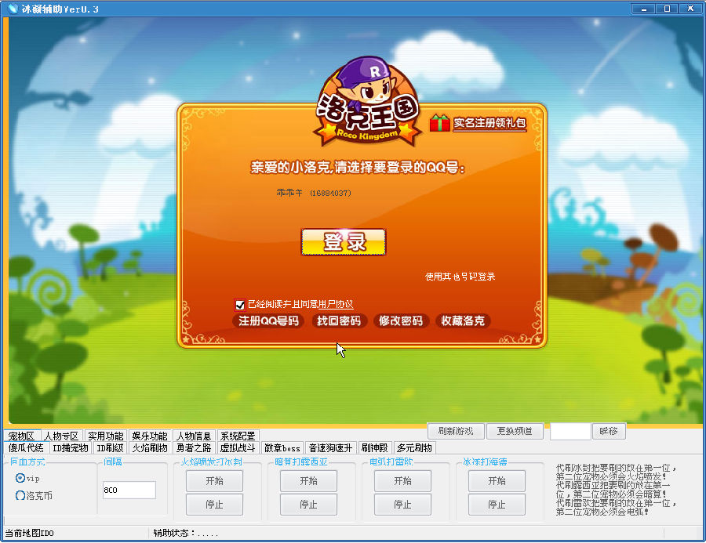This screenshot has width=706, height=543.
Task: Click 使用其他号码登录 link
Action: 460,277
